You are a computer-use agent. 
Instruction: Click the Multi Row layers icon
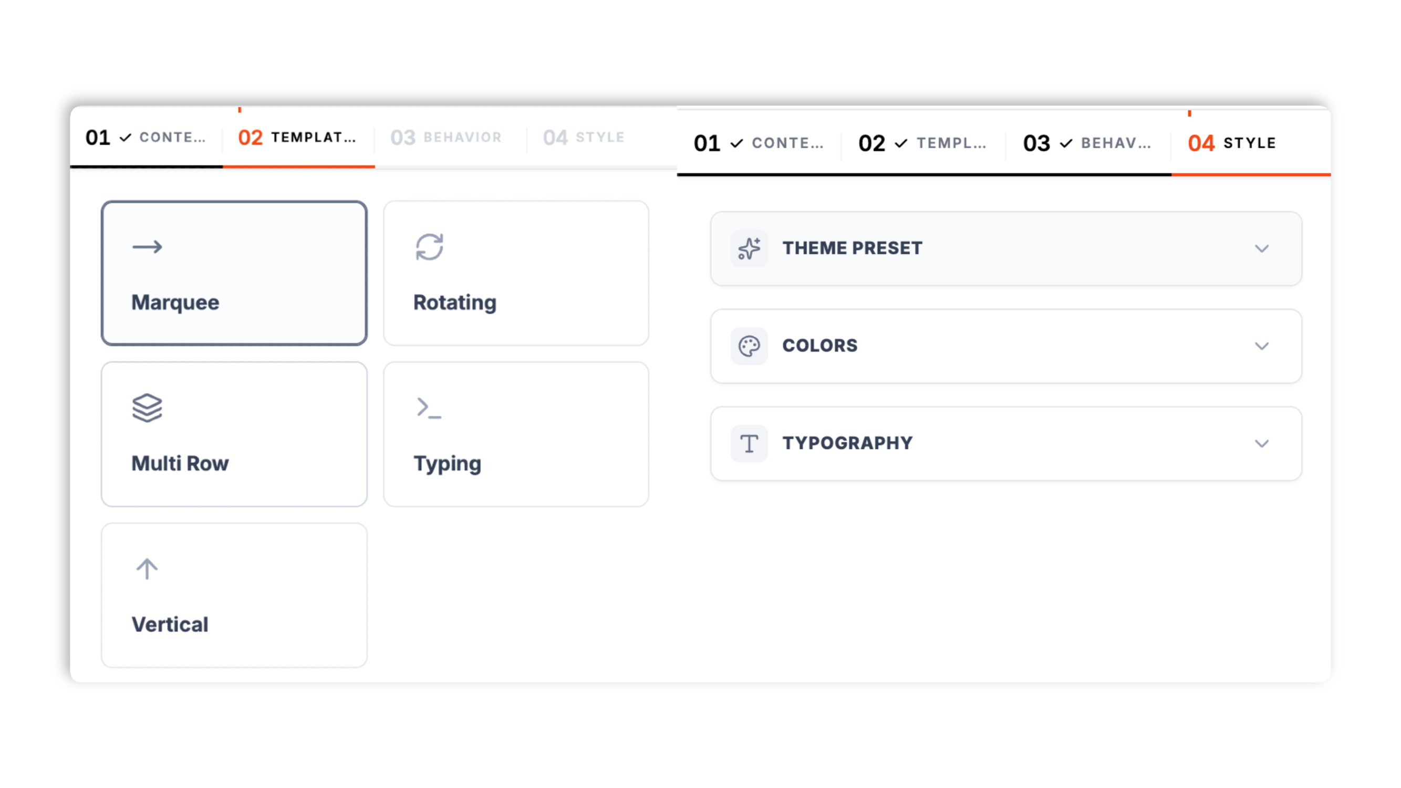(147, 408)
